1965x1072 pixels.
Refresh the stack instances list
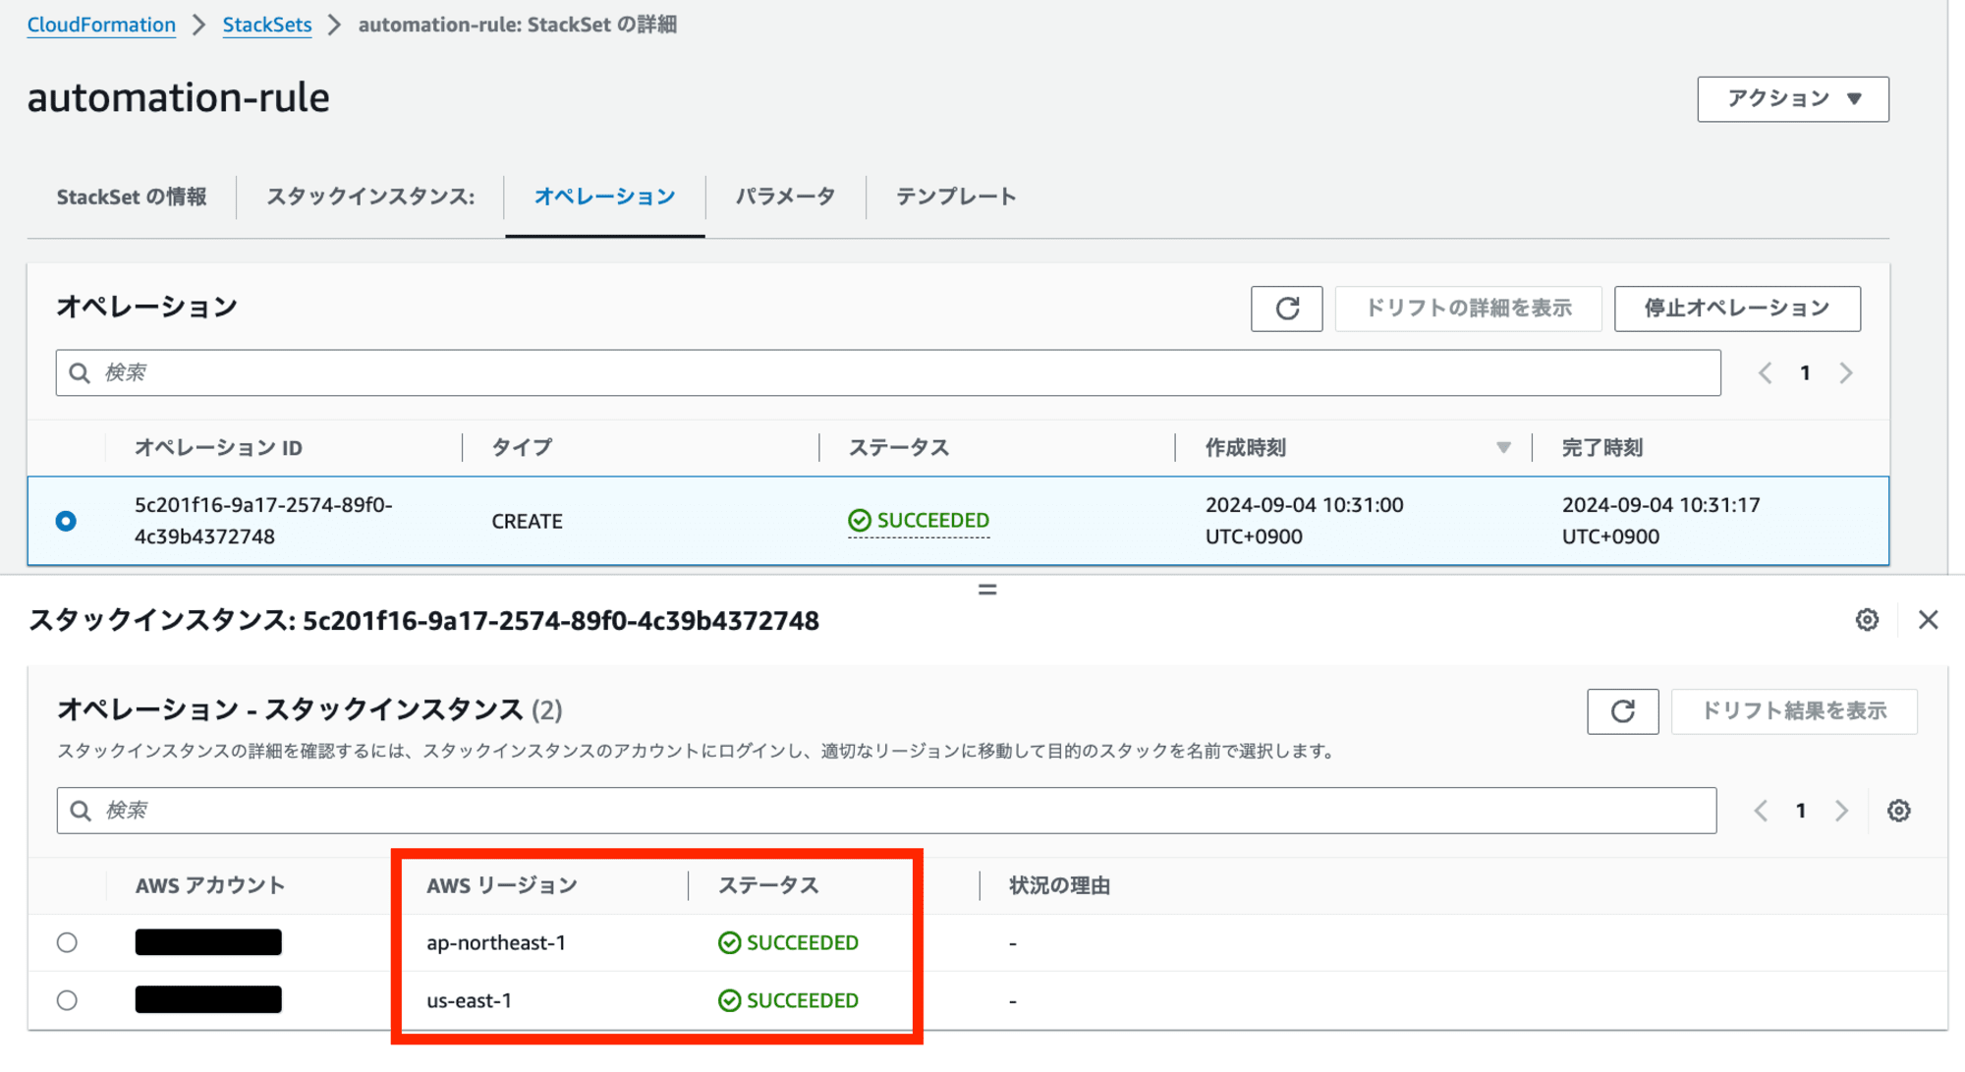point(1622,711)
